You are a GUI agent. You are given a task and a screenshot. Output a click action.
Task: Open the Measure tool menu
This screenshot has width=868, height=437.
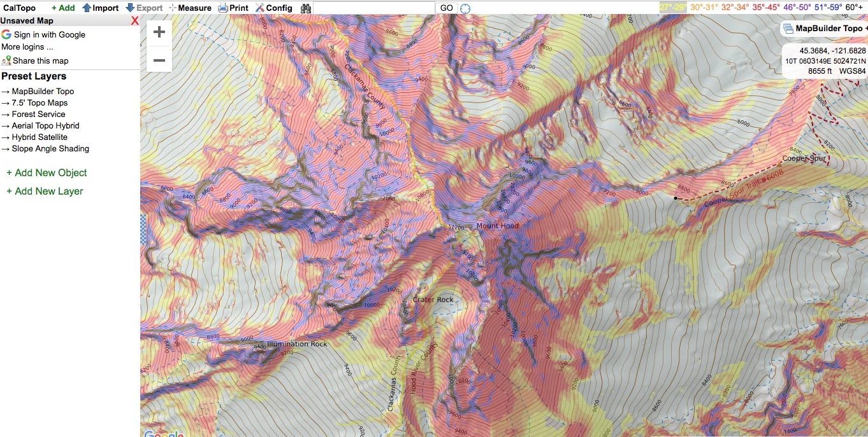click(190, 8)
